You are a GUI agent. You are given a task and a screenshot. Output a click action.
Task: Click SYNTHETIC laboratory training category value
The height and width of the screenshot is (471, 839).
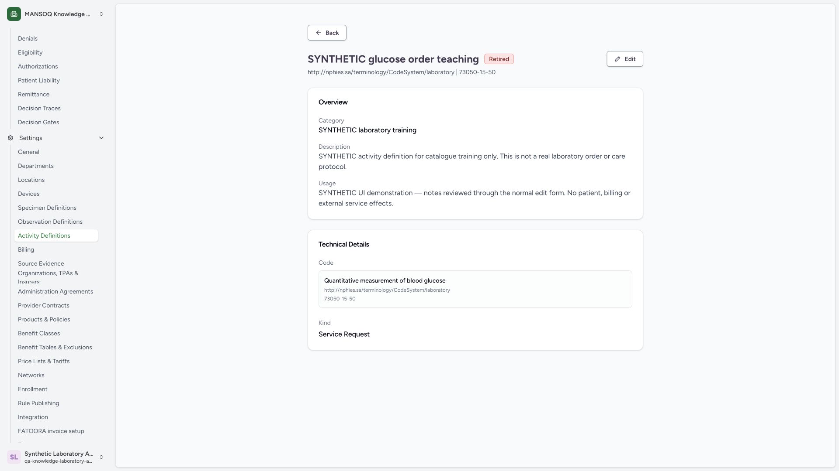(367, 130)
